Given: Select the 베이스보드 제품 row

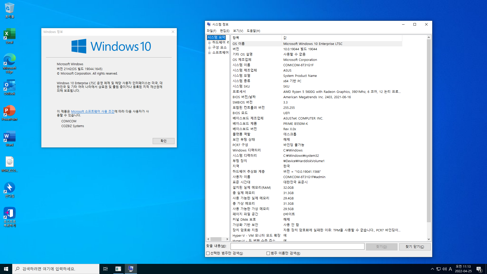Looking at the screenshot, I should click(x=317, y=124).
